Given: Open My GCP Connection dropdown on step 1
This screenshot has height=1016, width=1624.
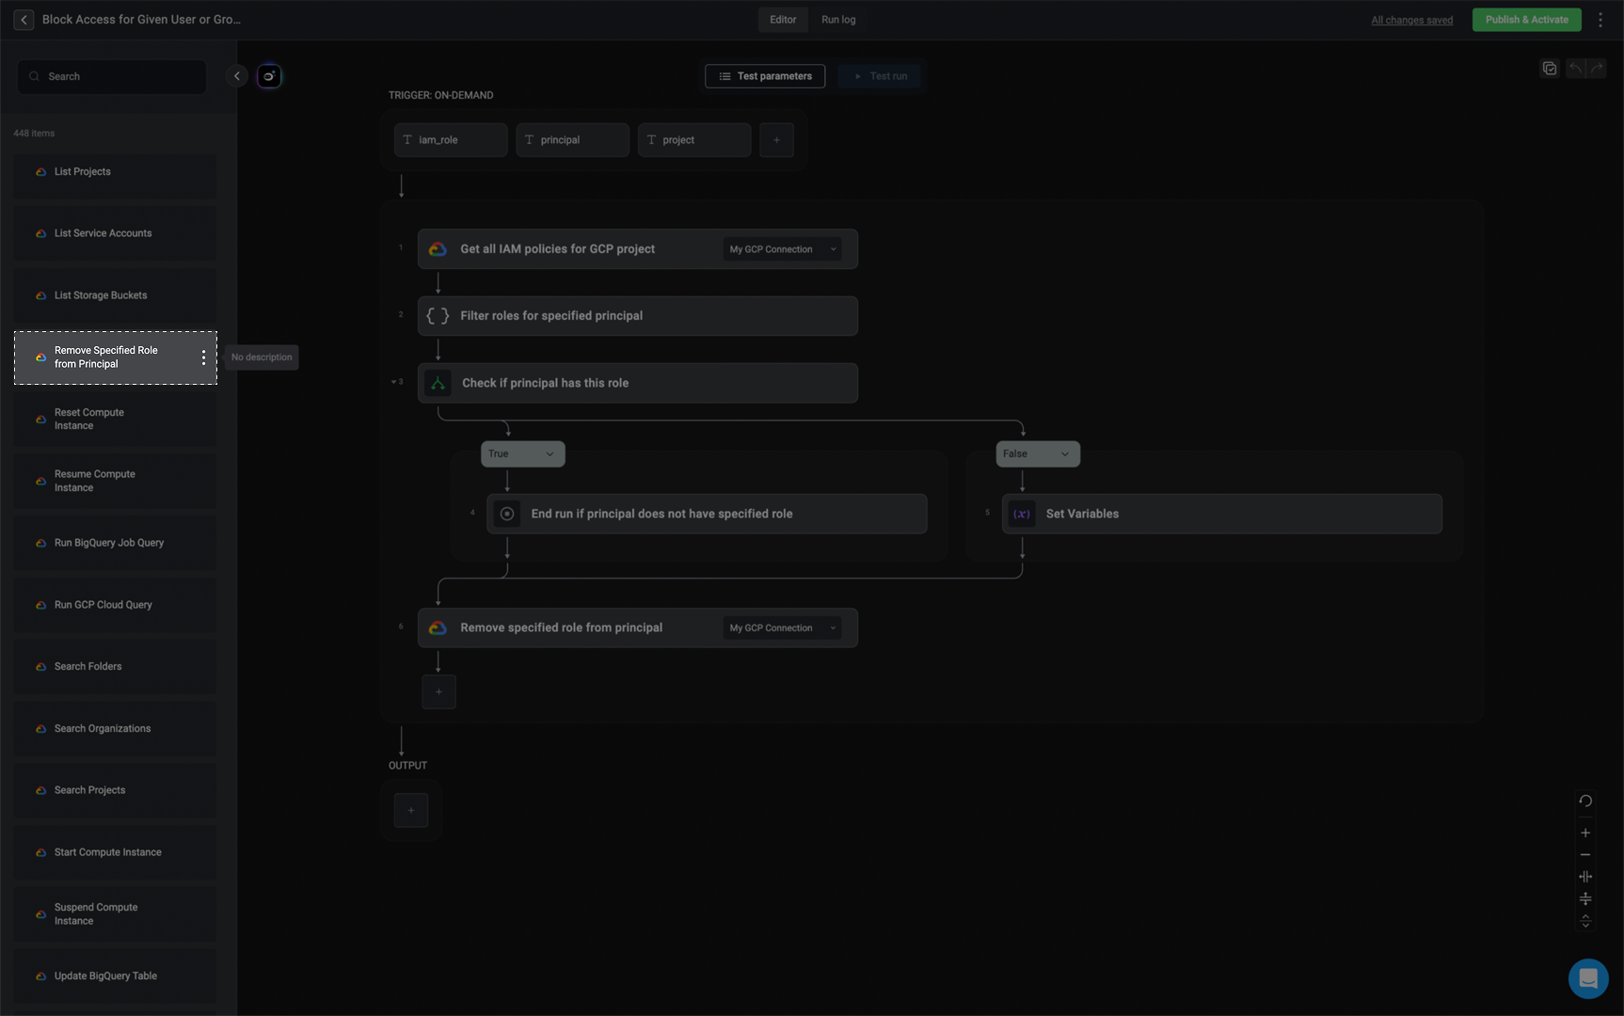Looking at the screenshot, I should pyautogui.click(x=783, y=249).
